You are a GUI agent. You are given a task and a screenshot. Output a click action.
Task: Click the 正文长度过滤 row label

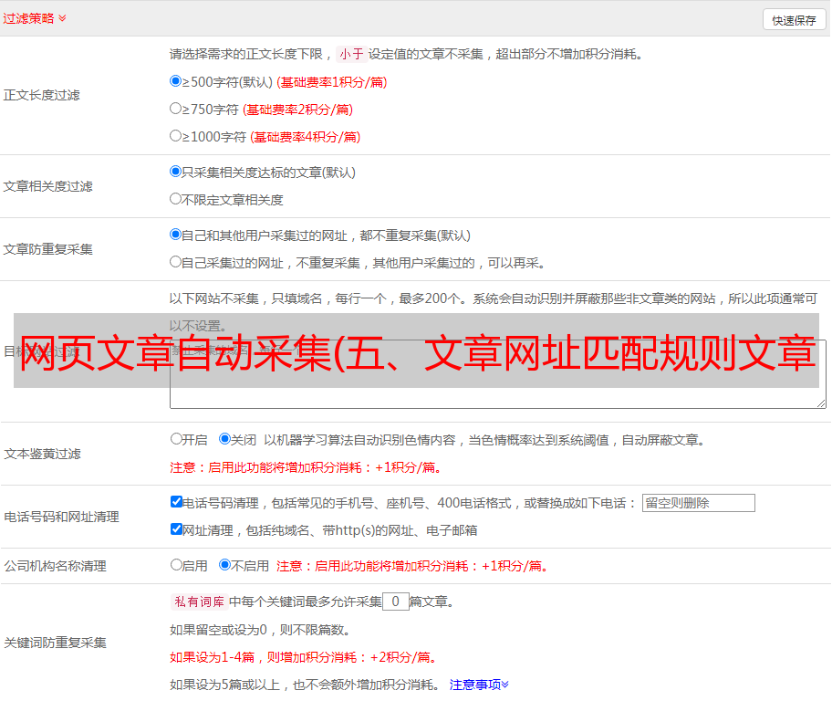pyautogui.click(x=41, y=95)
